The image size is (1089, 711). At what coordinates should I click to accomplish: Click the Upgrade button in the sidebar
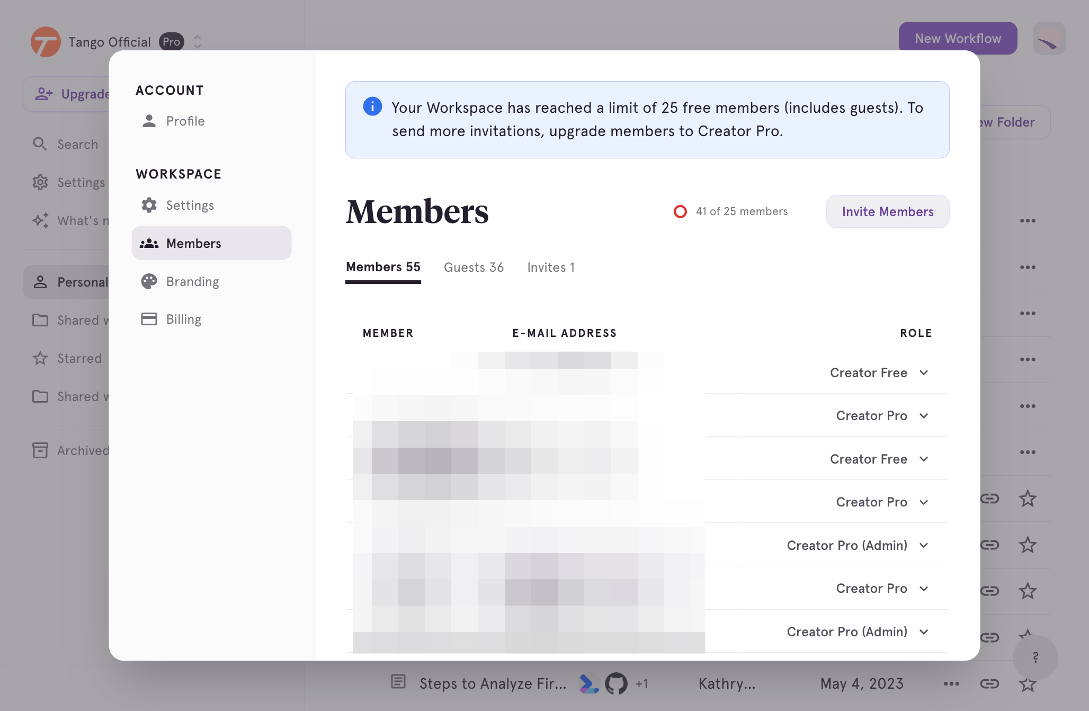66,94
